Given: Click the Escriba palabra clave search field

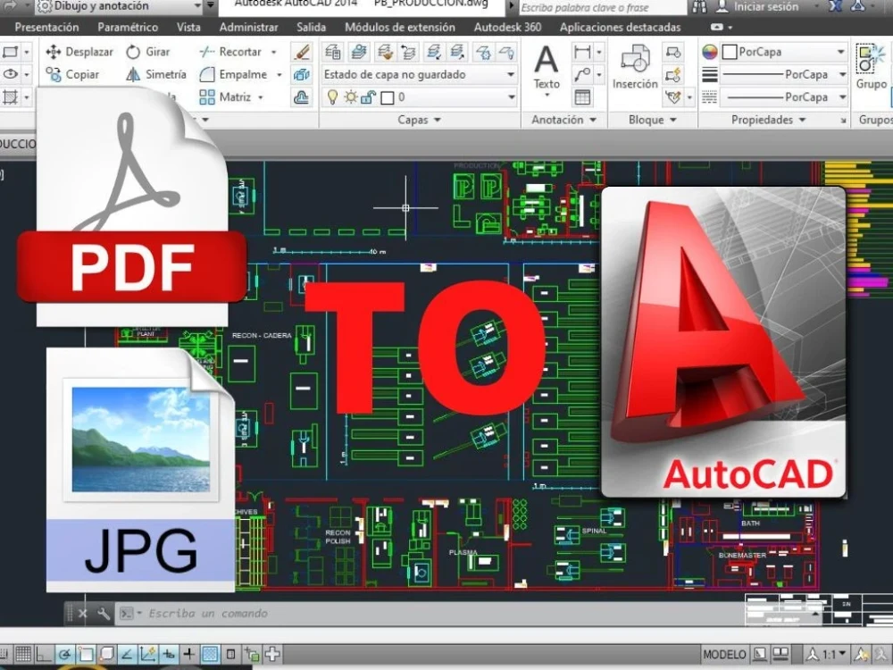Looking at the screenshot, I should 601,7.
